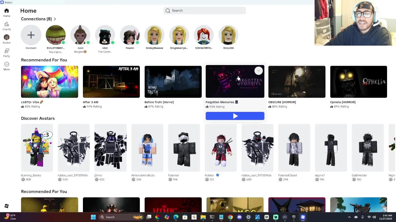Click the After 3 AM title text
This screenshot has height=222, width=396.
click(91, 102)
